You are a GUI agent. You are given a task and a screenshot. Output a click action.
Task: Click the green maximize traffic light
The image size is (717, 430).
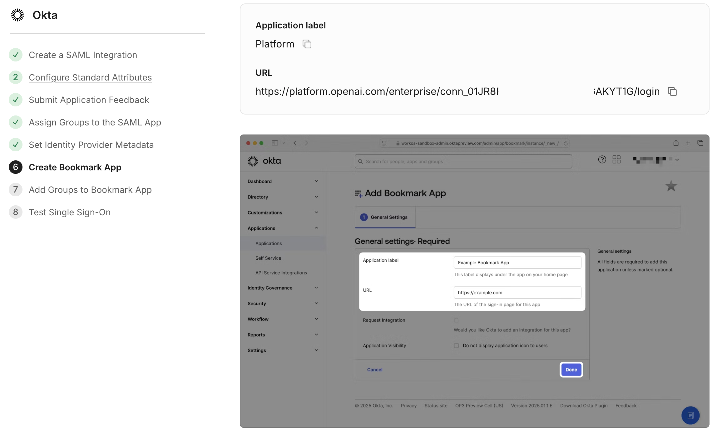coord(261,143)
